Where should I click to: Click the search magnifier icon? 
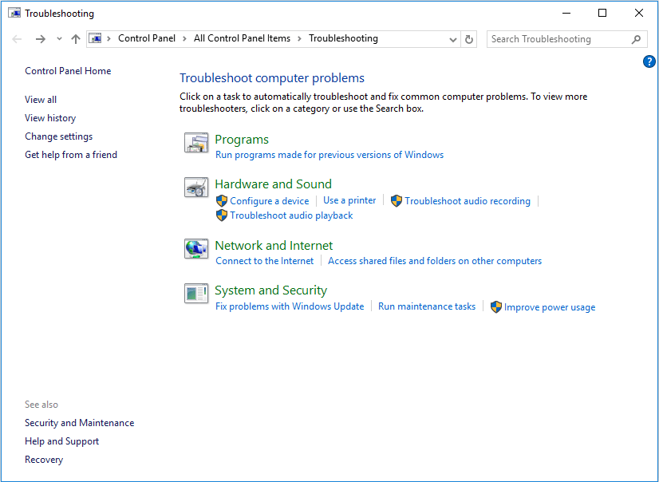click(x=636, y=39)
